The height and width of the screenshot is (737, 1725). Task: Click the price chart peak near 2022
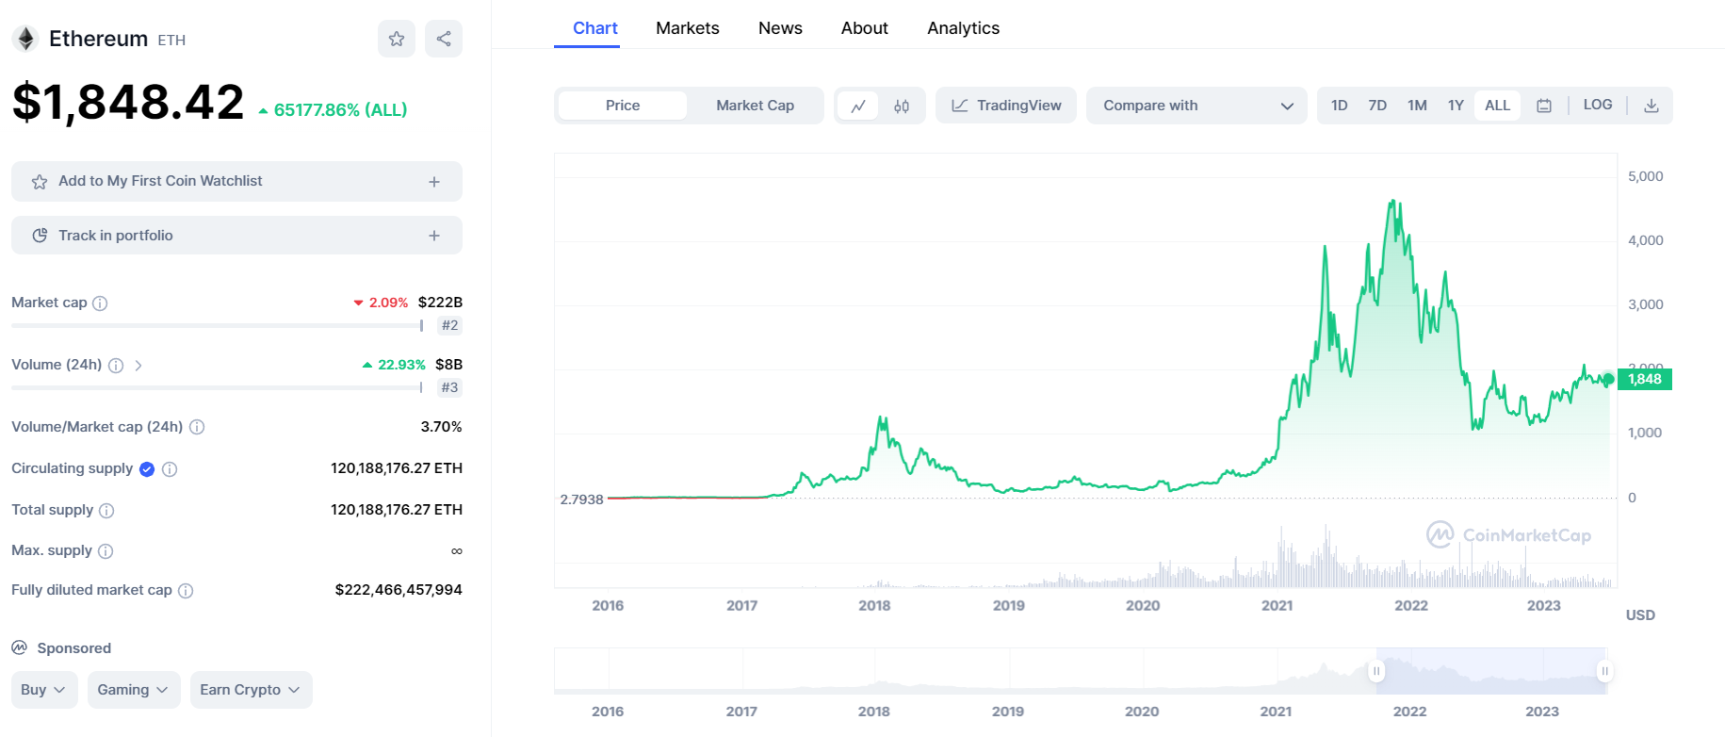[1392, 201]
